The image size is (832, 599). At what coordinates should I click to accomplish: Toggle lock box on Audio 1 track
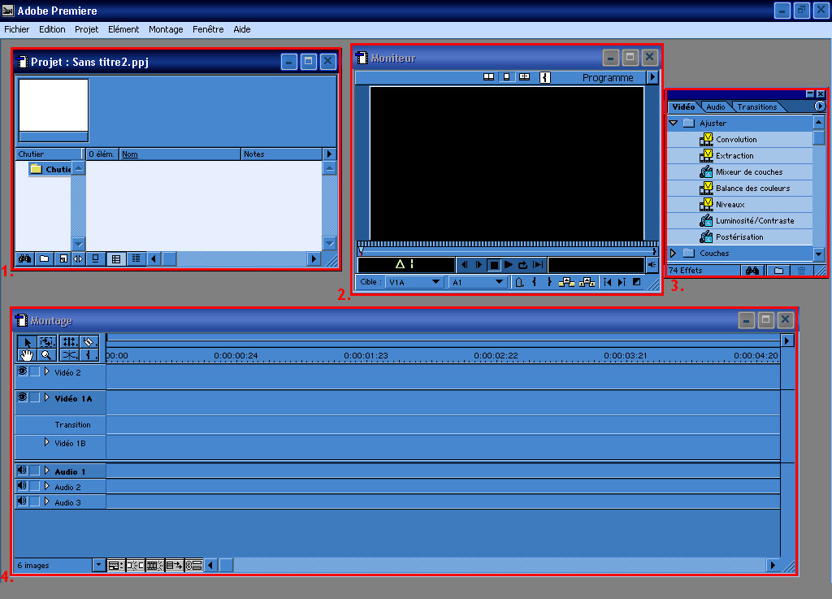34,471
